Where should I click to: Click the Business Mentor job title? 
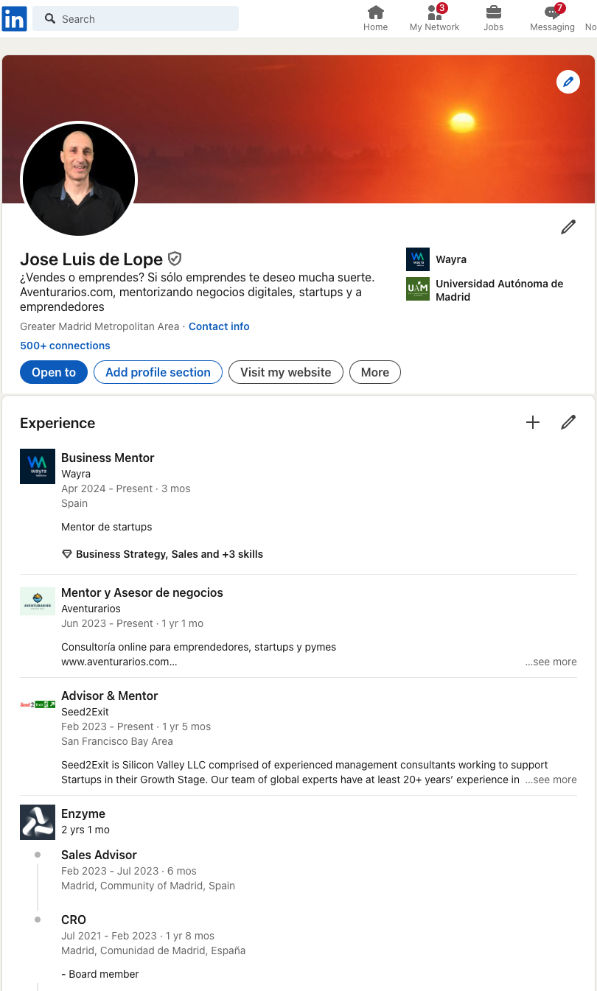tap(108, 458)
